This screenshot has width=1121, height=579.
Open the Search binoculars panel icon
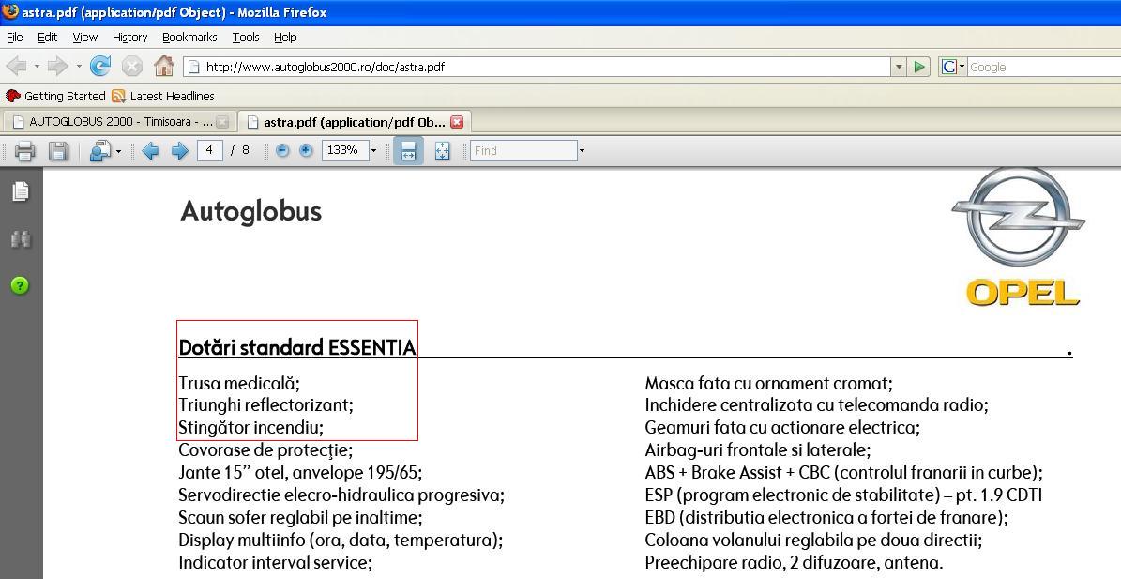pyautogui.click(x=21, y=238)
